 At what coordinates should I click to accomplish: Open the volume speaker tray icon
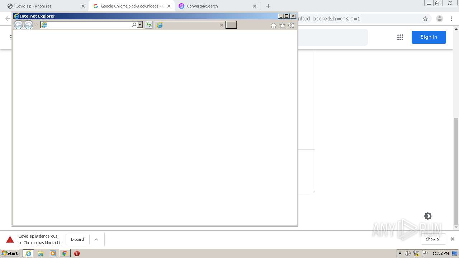tap(408, 253)
